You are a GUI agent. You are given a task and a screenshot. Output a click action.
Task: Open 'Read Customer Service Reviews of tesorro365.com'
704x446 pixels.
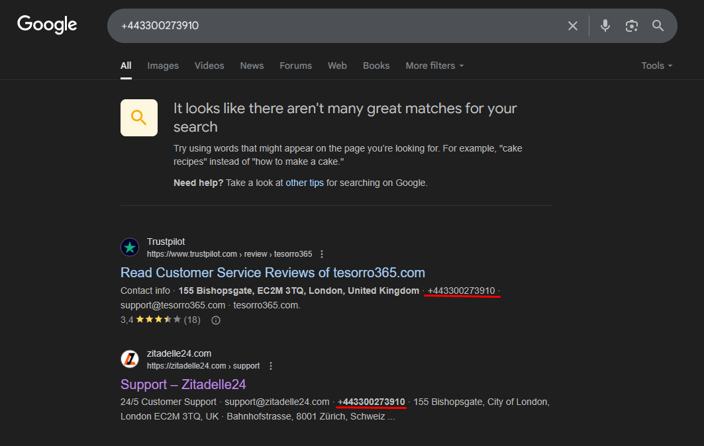[x=272, y=273]
